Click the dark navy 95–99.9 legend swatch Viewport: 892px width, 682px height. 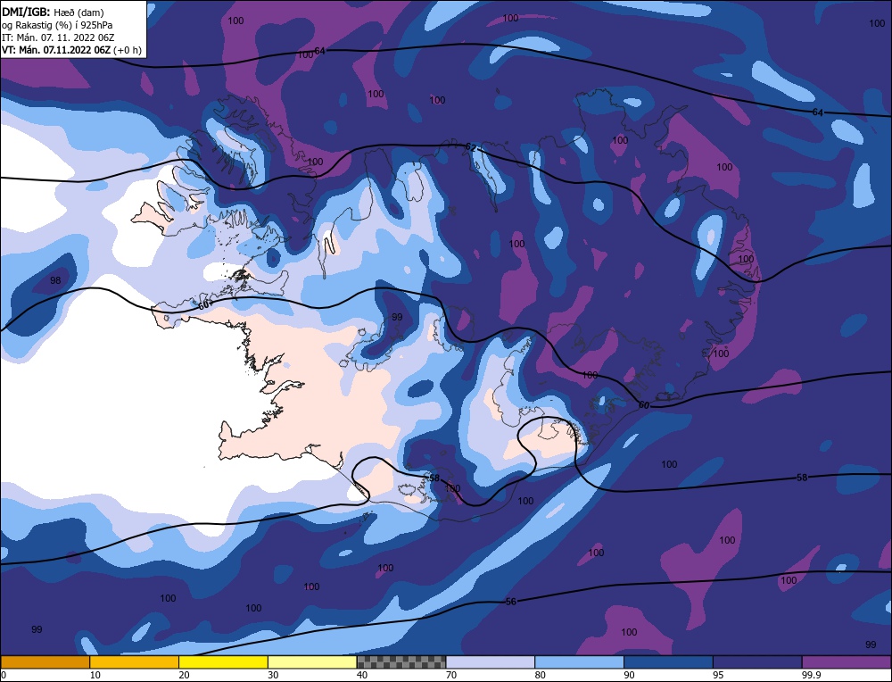coord(757,662)
